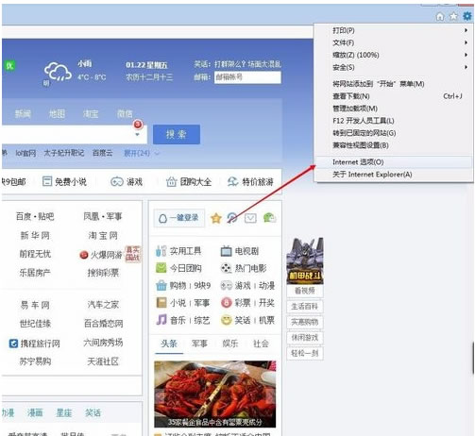Click the IE home icon
The width and height of the screenshot is (475, 436).
[x=440, y=16]
